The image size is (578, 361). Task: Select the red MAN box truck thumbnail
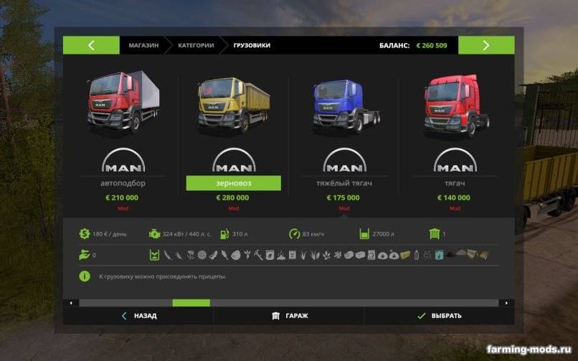(123, 101)
